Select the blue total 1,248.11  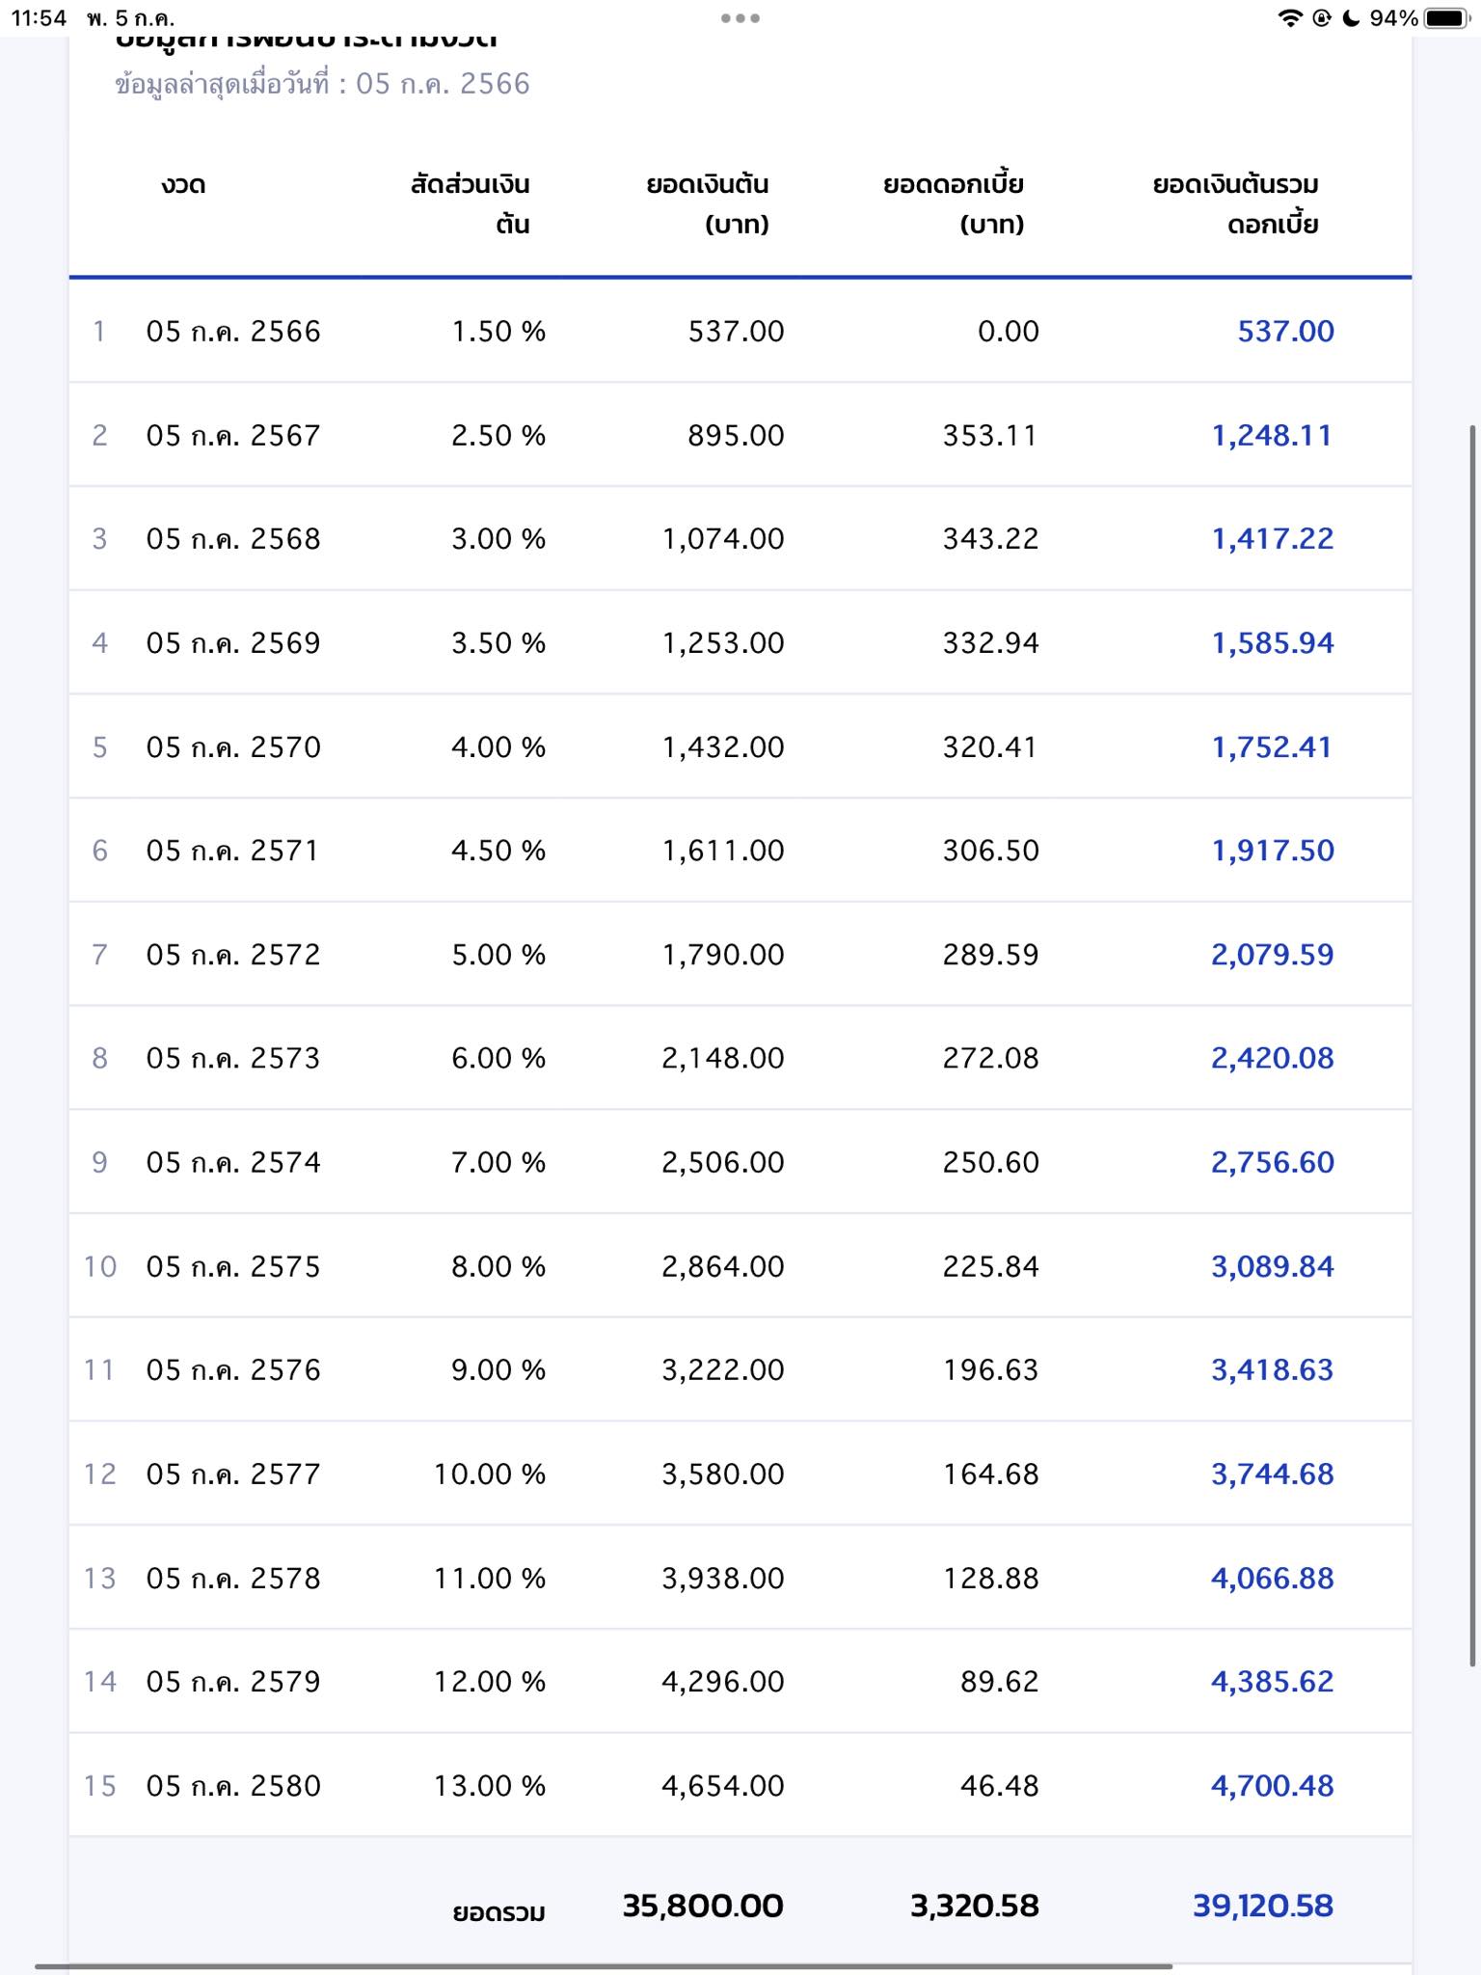[x=1272, y=435]
